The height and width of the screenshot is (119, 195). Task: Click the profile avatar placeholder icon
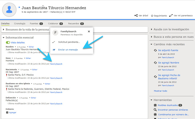pos(9,10)
